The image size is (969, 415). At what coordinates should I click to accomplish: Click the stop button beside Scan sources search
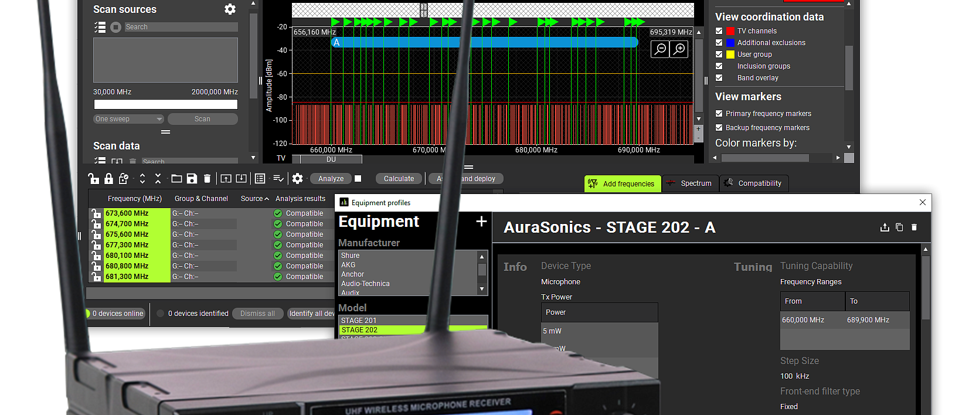115,27
